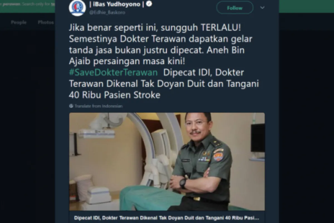Image resolution: width=334 pixels, height=223 pixels.
Task: Click the Follow button
Action: click(x=234, y=8)
